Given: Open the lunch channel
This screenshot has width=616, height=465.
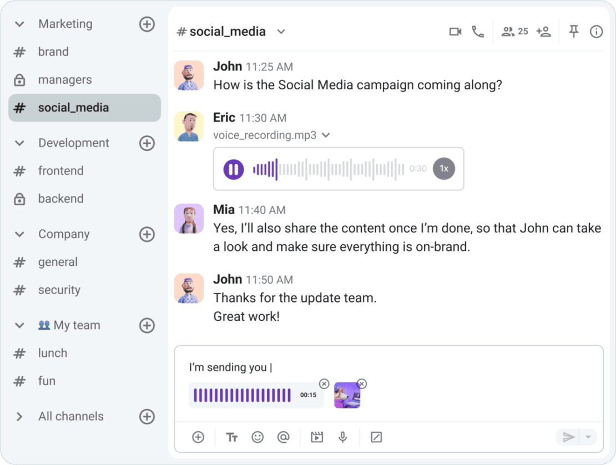Looking at the screenshot, I should click(x=52, y=353).
